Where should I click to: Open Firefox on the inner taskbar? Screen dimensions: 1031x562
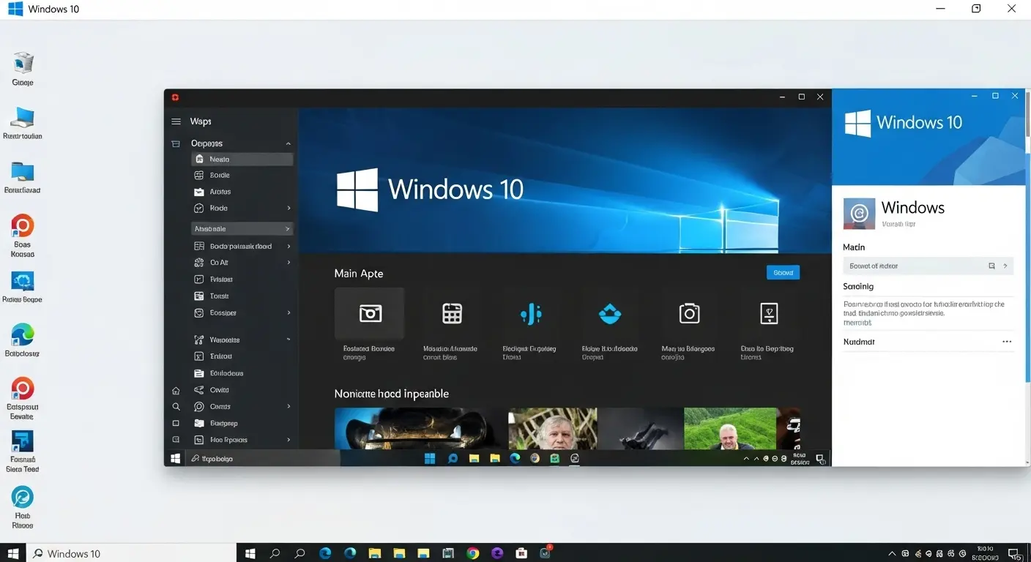point(535,459)
